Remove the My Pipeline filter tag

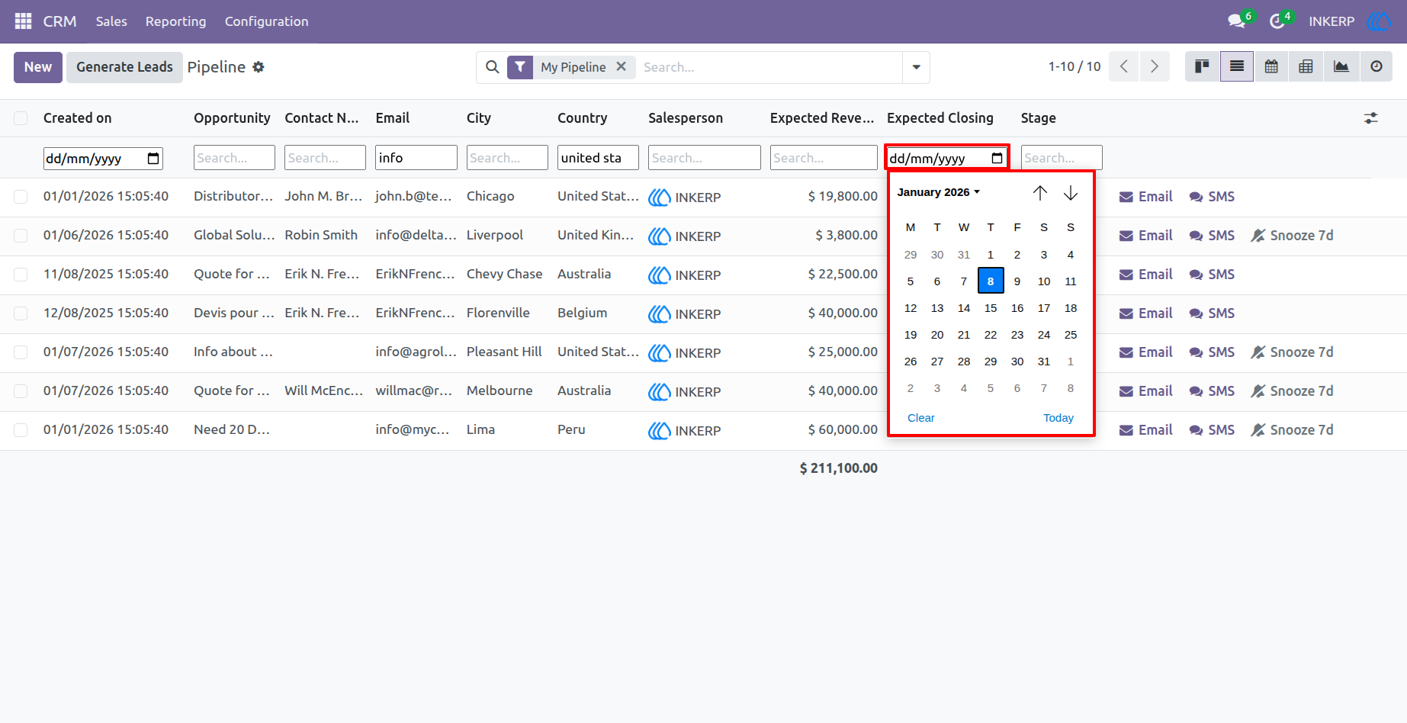(x=622, y=66)
